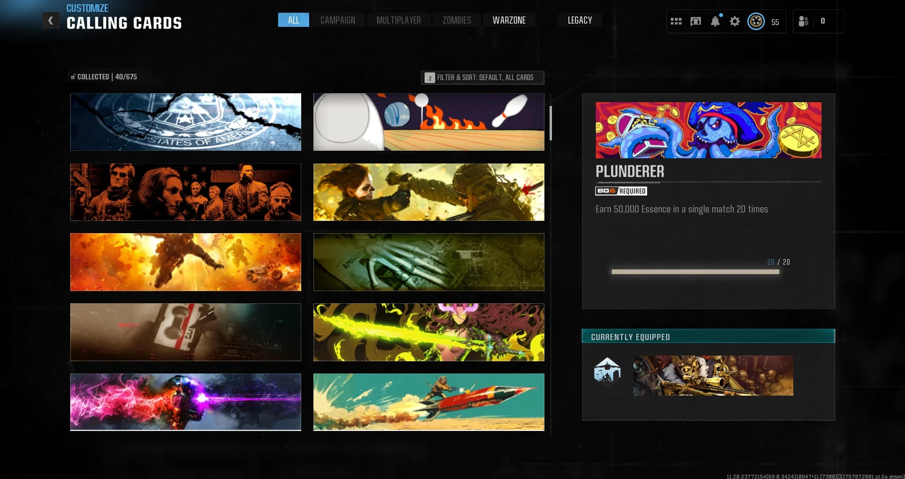Select the orange group portrait calling card
Screen dimensions: 905x479
coord(186,192)
